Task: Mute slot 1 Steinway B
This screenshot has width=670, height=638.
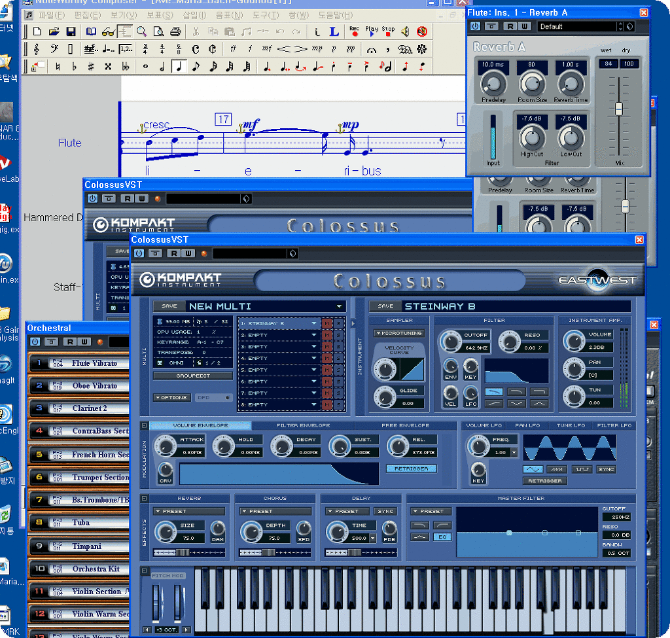Action: (326, 323)
